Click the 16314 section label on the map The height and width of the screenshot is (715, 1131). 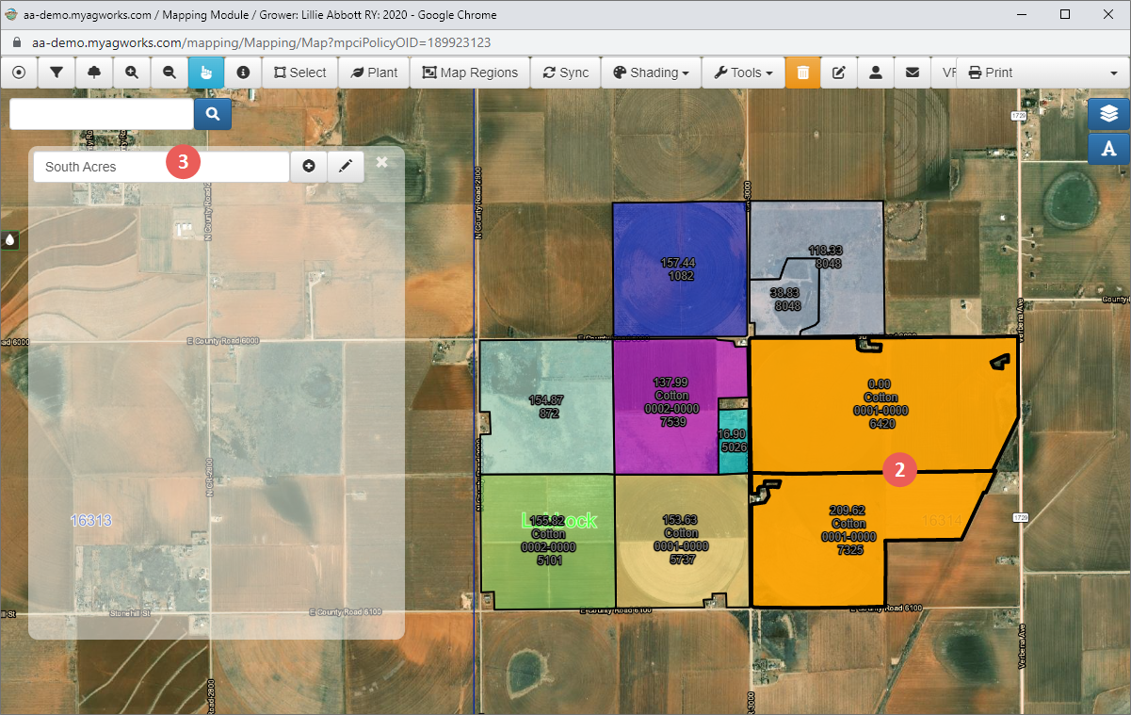(x=942, y=520)
